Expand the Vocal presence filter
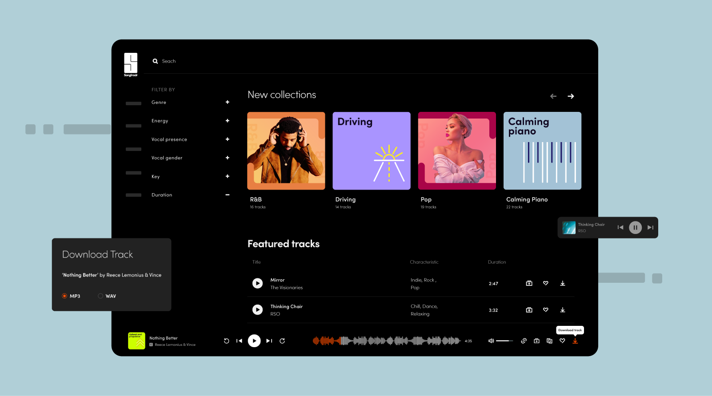The width and height of the screenshot is (712, 396). (227, 139)
